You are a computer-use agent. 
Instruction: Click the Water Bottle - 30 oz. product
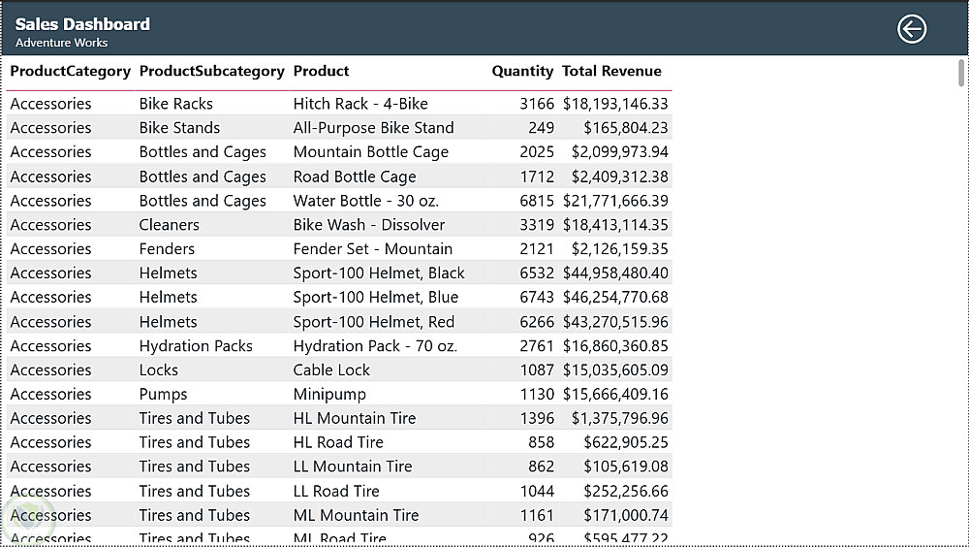(365, 201)
